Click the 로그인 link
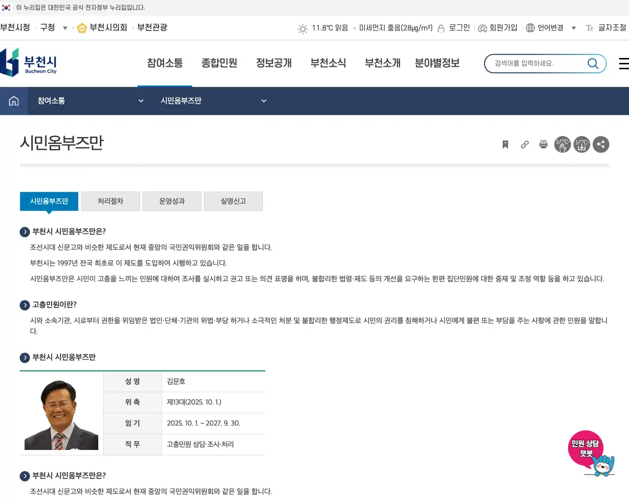The width and height of the screenshot is (629, 503). 459,28
